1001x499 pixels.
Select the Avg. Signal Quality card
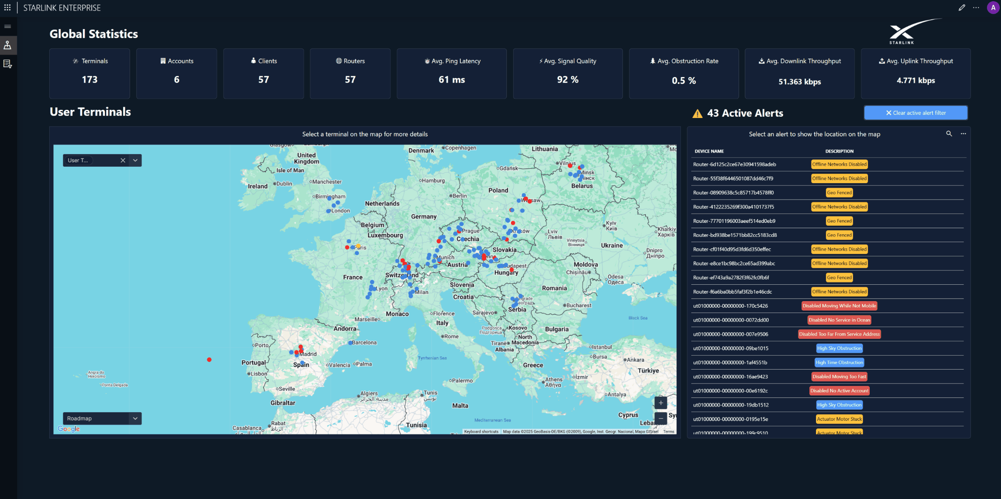(x=568, y=73)
